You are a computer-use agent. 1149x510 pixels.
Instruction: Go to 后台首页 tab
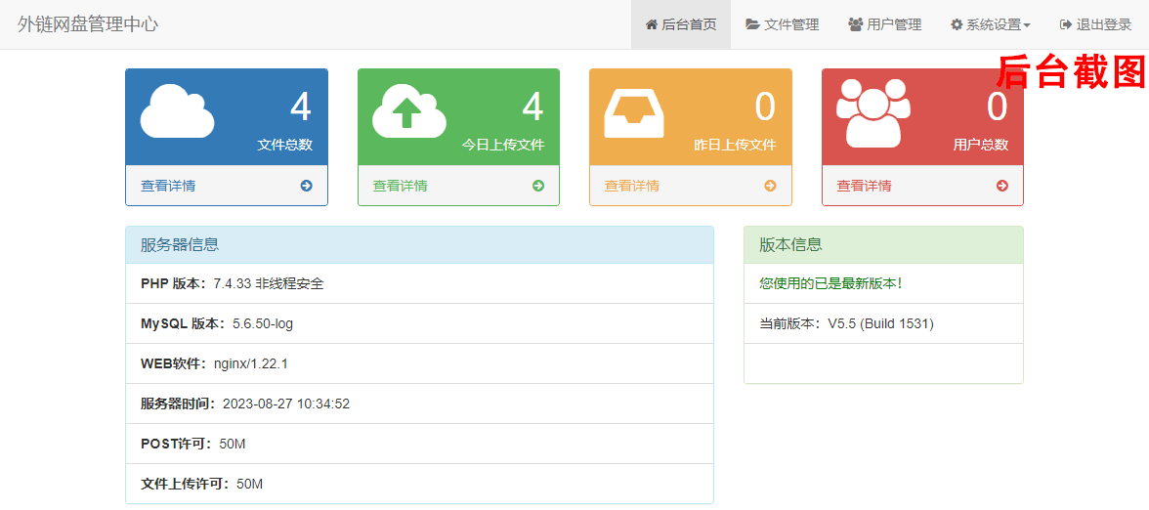(x=681, y=25)
